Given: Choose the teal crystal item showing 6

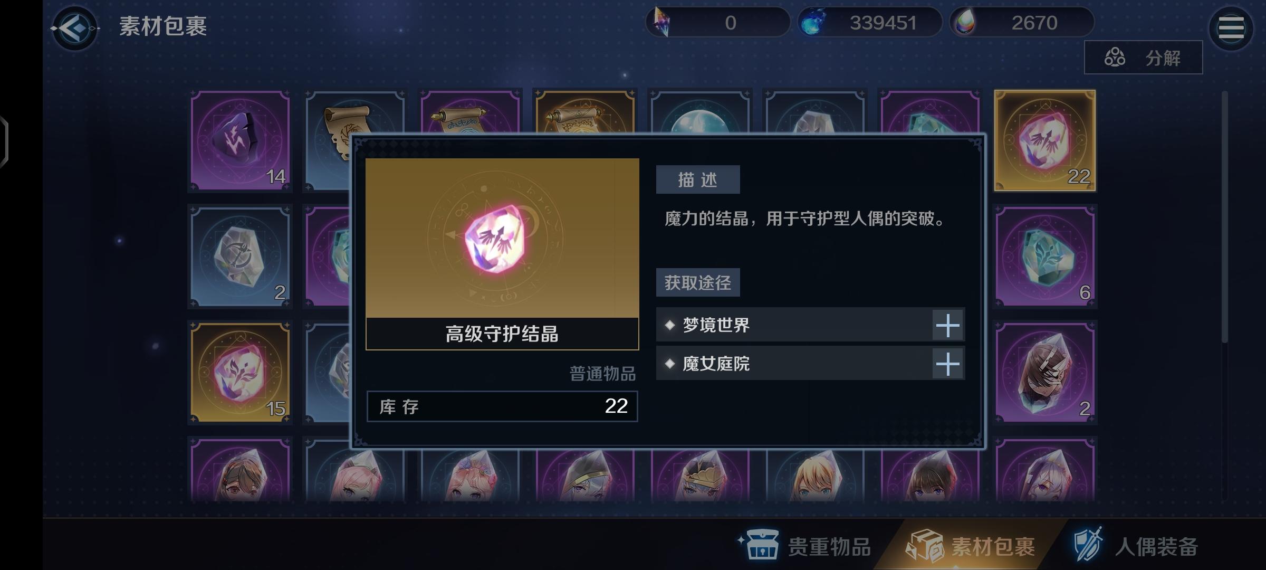Looking at the screenshot, I should (x=1044, y=256).
